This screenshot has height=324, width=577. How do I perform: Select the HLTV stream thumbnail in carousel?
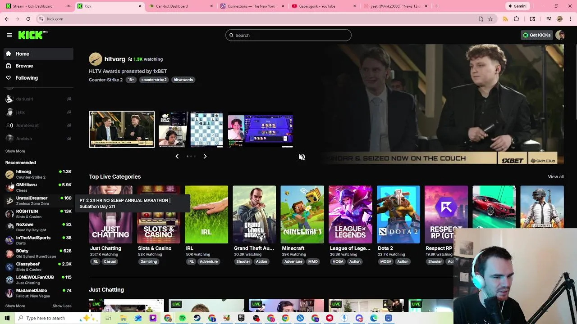pos(122,130)
